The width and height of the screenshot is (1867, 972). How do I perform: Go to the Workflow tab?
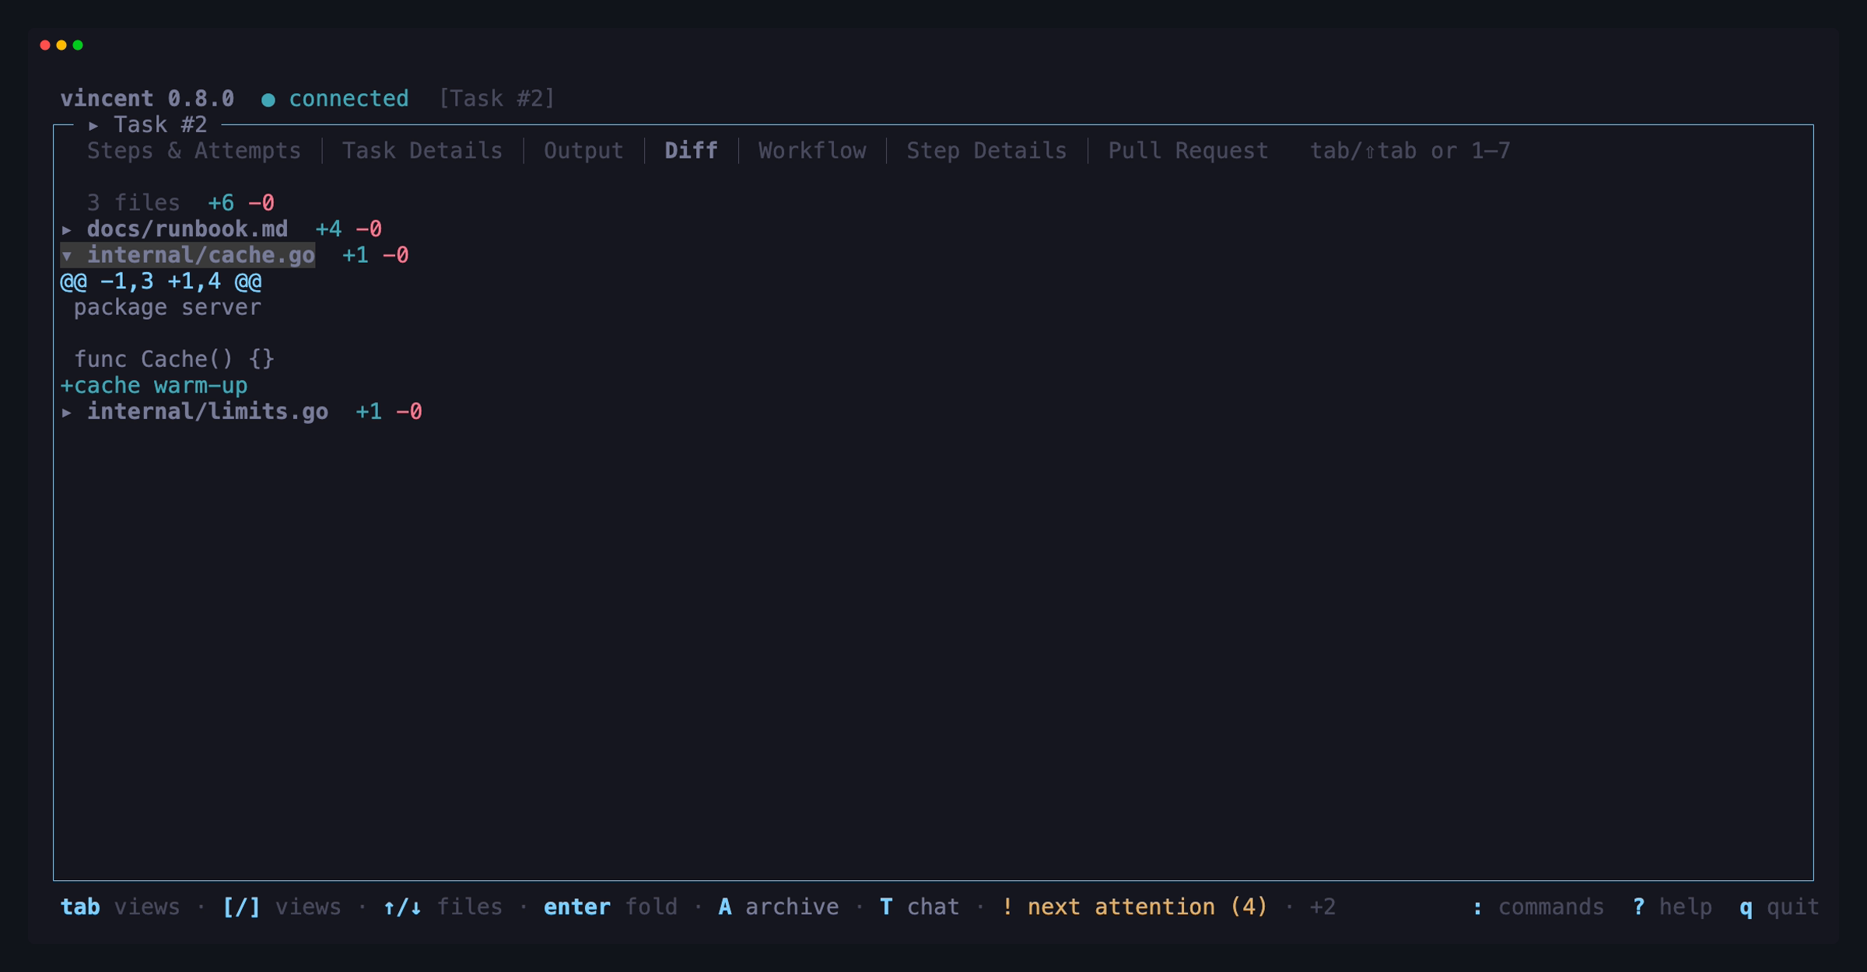(x=812, y=151)
